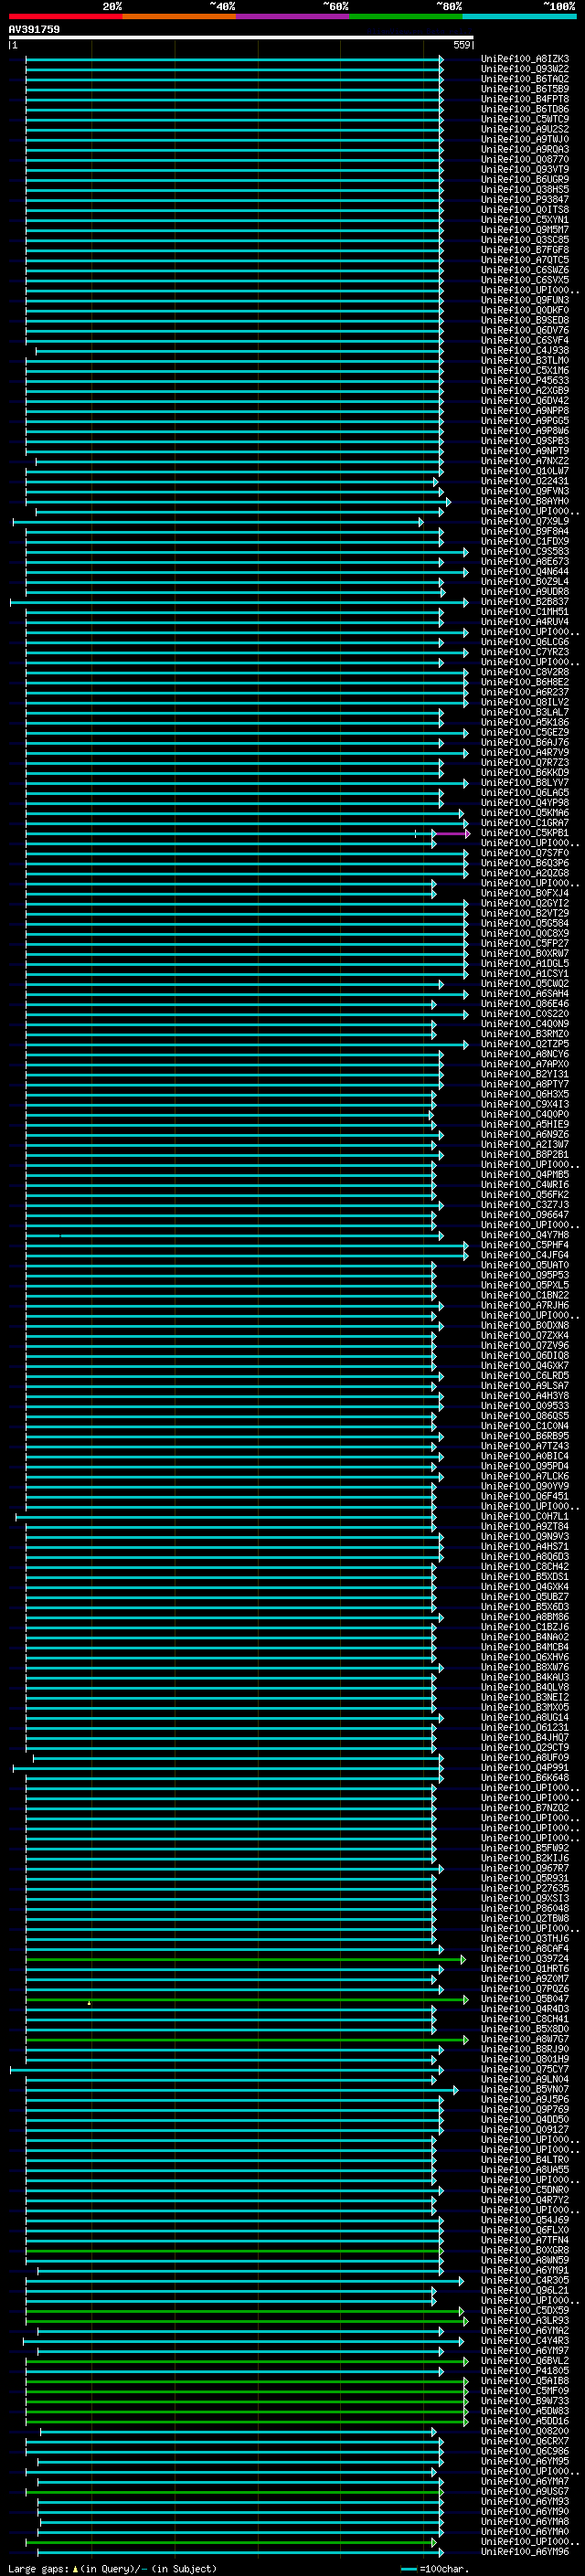The width and height of the screenshot is (585, 2576).
Task: Select hit label UniRef100_A9USG7
Action: click(524, 2491)
